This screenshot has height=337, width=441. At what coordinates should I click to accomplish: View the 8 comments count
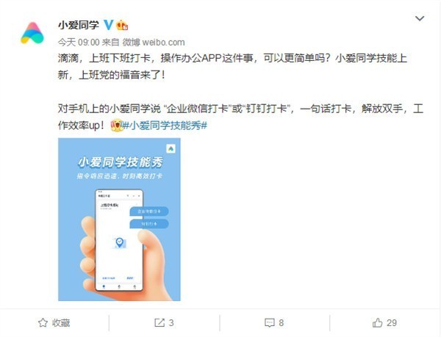[x=282, y=322]
